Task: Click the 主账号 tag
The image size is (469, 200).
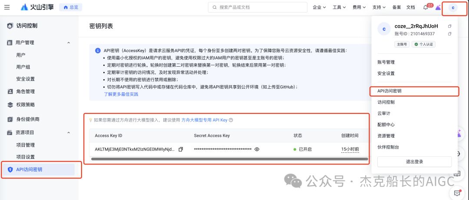Action: pyautogui.click(x=402, y=45)
